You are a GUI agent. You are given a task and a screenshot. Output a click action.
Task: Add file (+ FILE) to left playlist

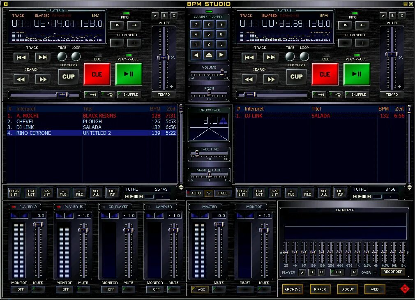point(63,193)
